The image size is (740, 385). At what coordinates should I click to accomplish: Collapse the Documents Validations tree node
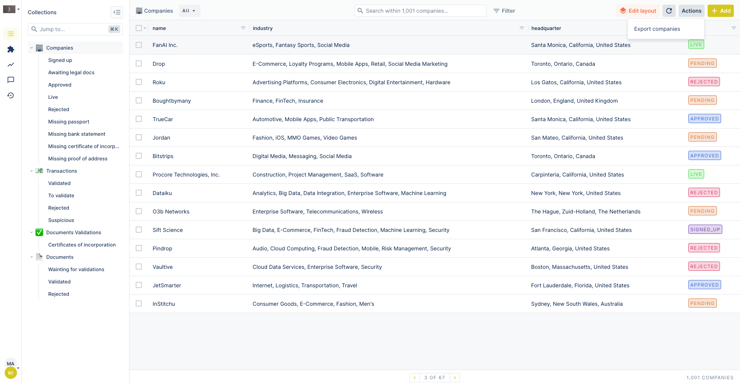point(32,232)
